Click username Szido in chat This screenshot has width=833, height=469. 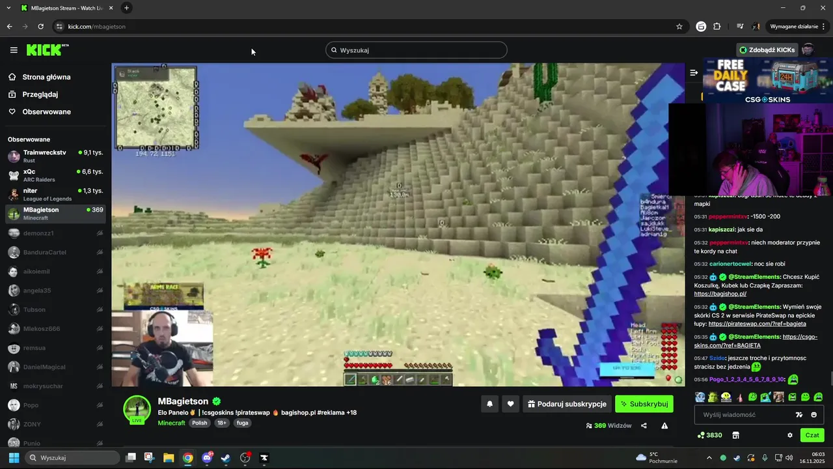[x=717, y=358]
